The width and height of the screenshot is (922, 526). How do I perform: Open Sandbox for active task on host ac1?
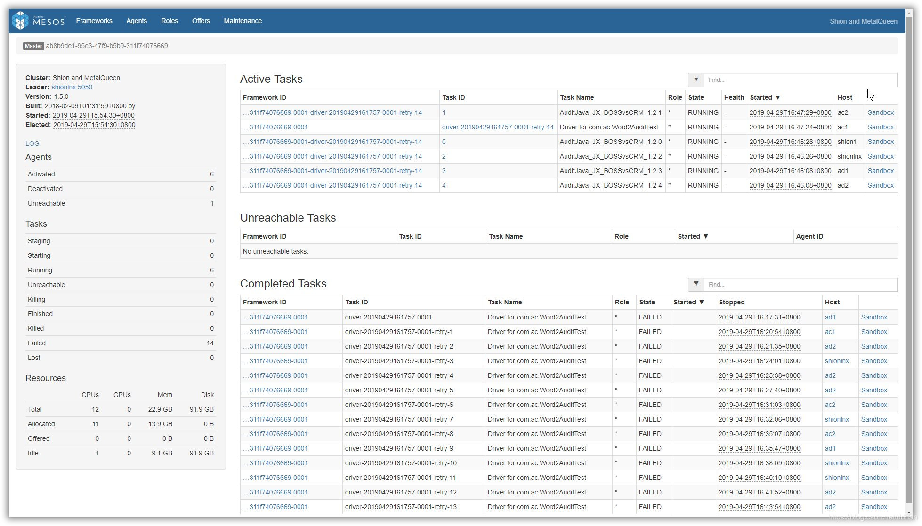pos(881,127)
